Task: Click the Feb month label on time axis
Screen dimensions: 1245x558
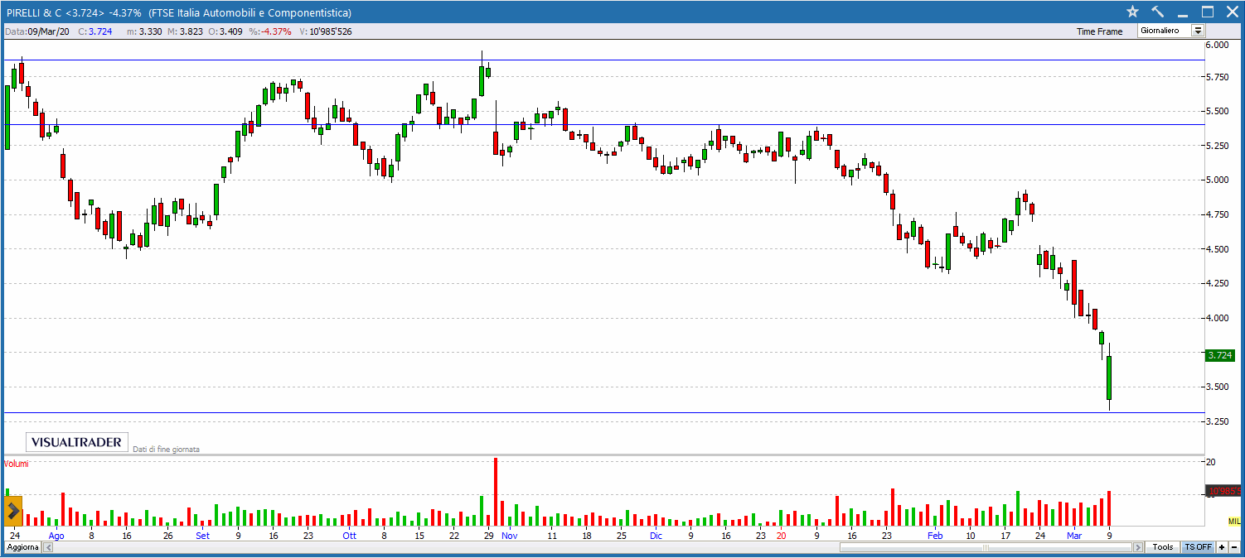Action: [x=935, y=536]
